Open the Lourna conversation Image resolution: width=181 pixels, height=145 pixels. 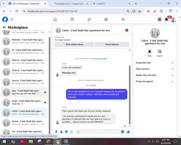pos(24,82)
